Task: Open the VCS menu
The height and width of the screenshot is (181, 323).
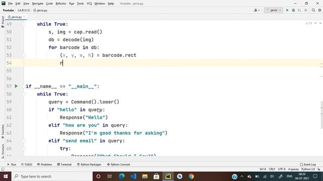Action: [x=89, y=4]
